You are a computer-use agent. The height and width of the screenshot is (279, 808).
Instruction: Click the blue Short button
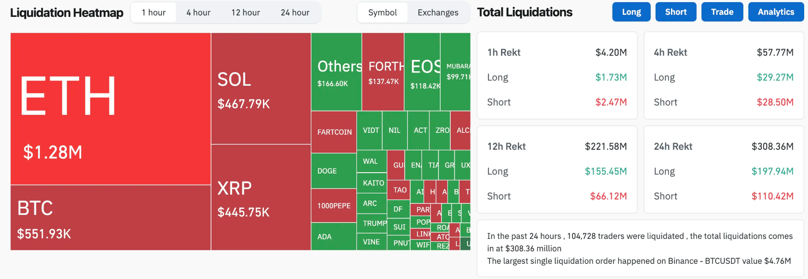coord(676,12)
